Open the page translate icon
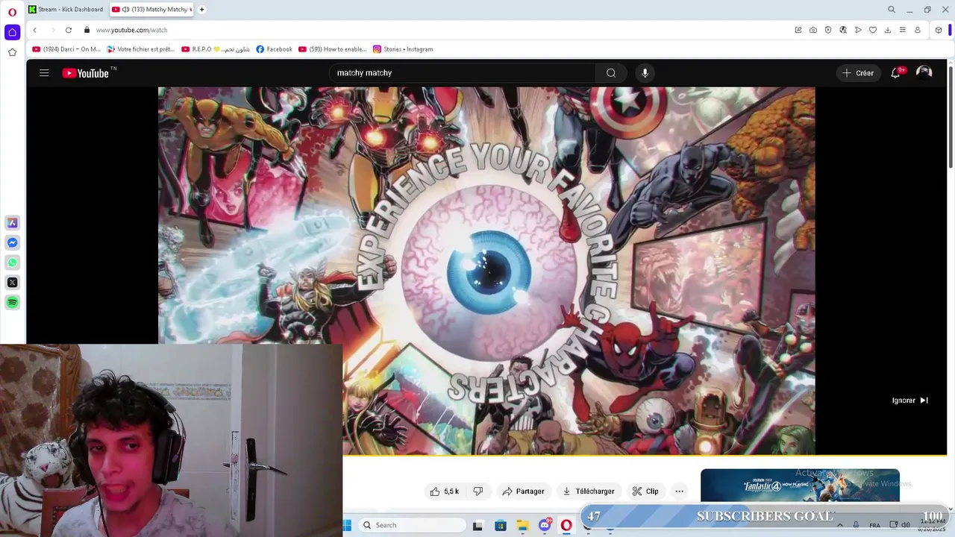The width and height of the screenshot is (955, 537). [x=843, y=30]
